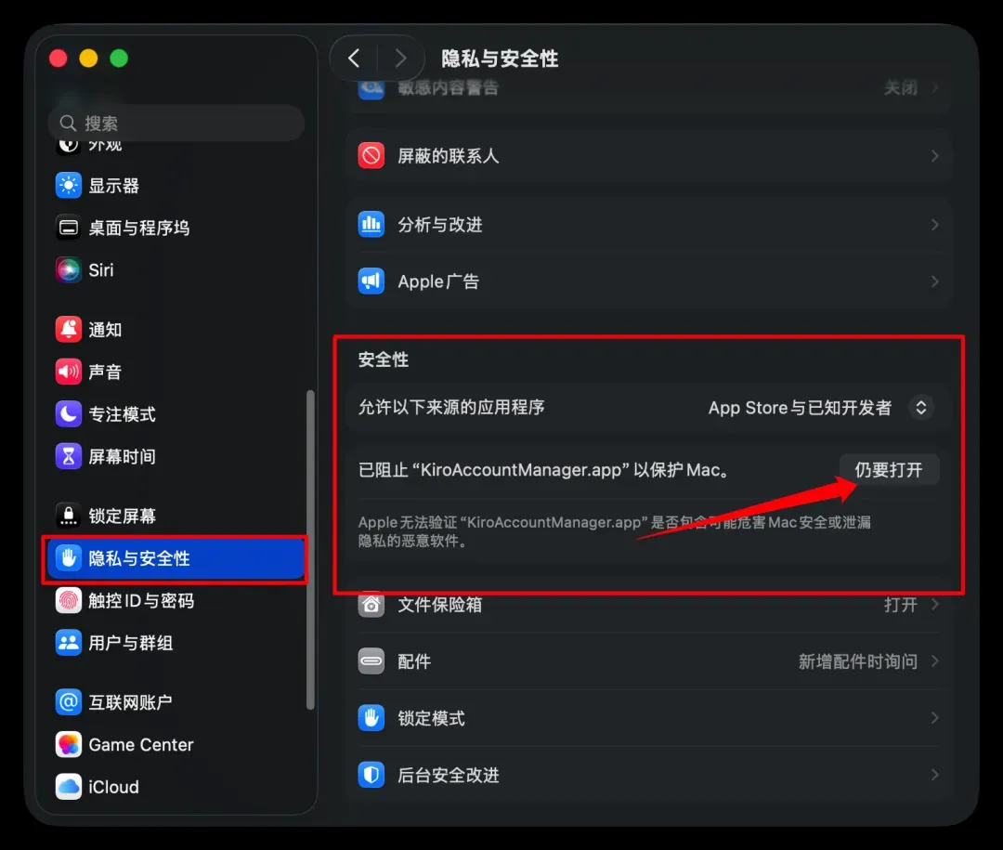
Task: Click the 搜索 search field
Action: coord(176,123)
